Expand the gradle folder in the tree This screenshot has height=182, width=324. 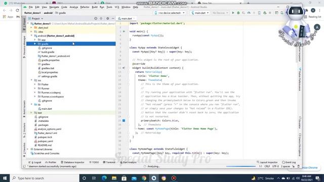pos(35,44)
